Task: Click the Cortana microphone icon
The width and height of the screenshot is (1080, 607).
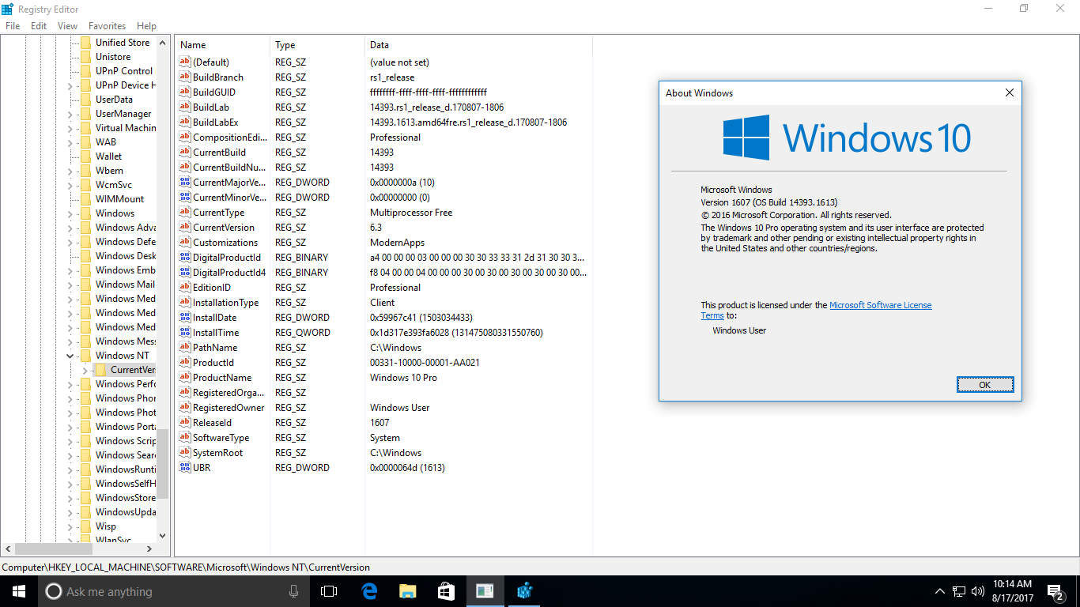Action: (293, 591)
